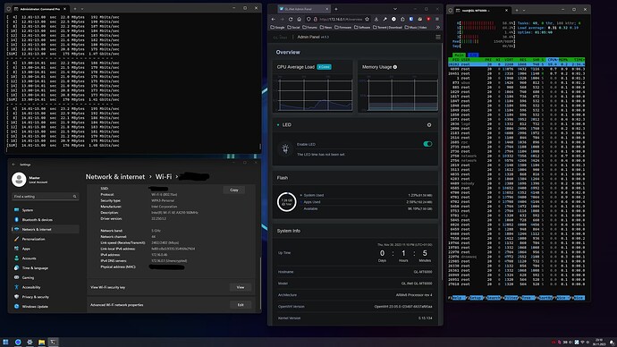Screen dimensions: 617x347
Task: Open the Music | Video bookmarks folder
Action: [x=416, y=27]
